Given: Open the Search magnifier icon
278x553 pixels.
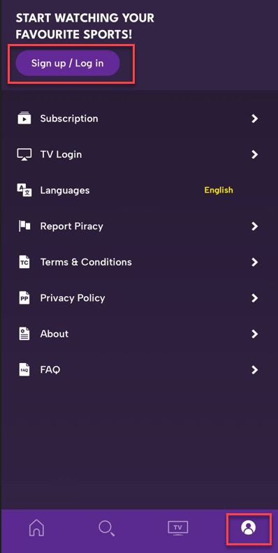Looking at the screenshot, I should (x=107, y=528).
